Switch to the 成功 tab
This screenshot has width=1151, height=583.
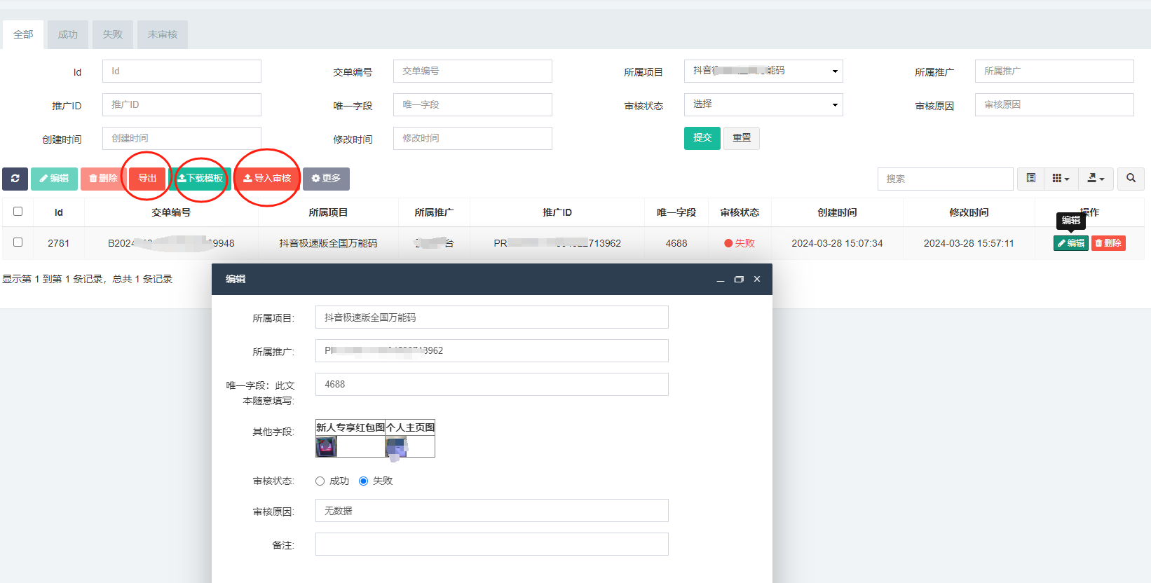[x=68, y=34]
